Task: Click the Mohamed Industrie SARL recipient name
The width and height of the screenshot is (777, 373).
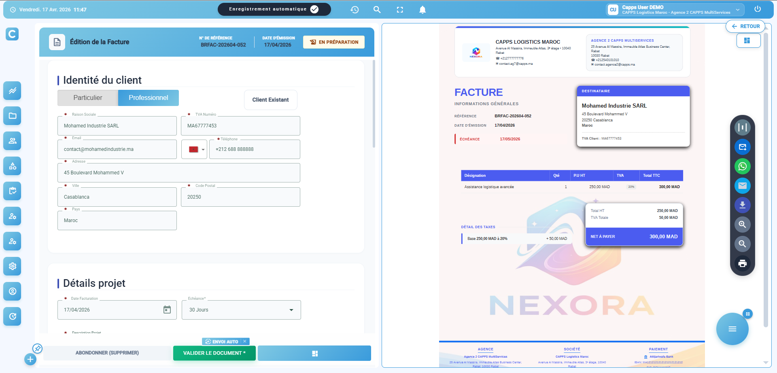Action: (x=614, y=106)
